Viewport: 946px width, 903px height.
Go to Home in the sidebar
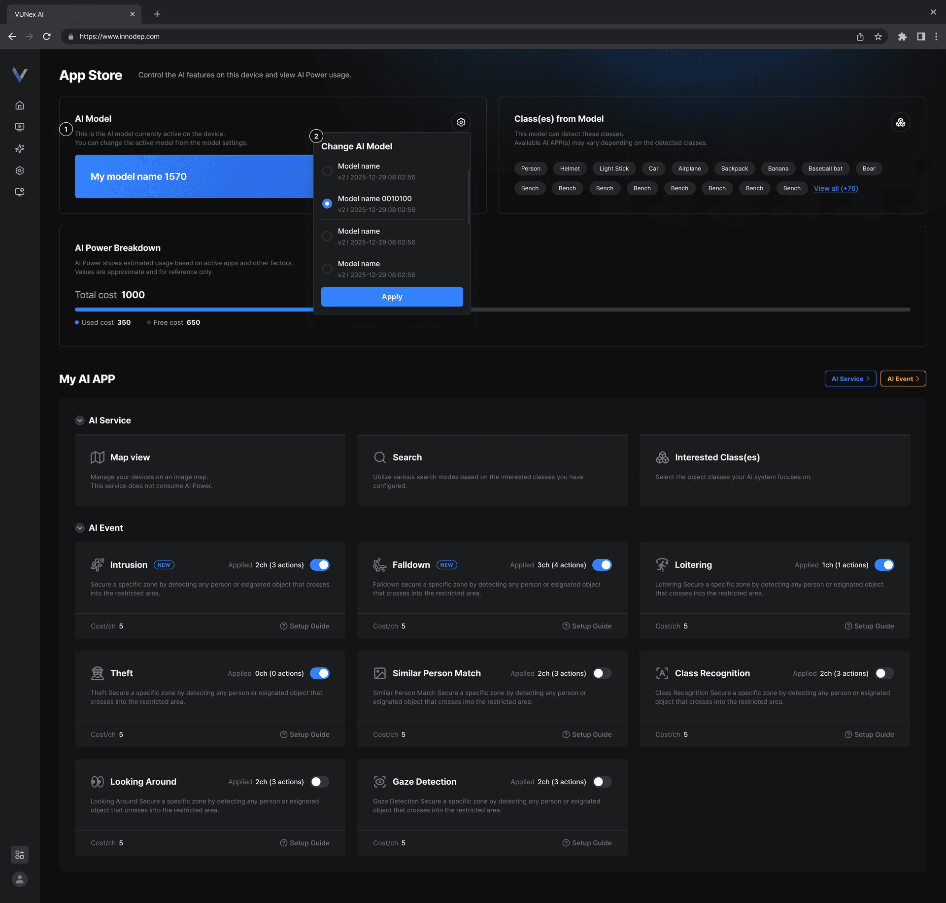coord(20,105)
